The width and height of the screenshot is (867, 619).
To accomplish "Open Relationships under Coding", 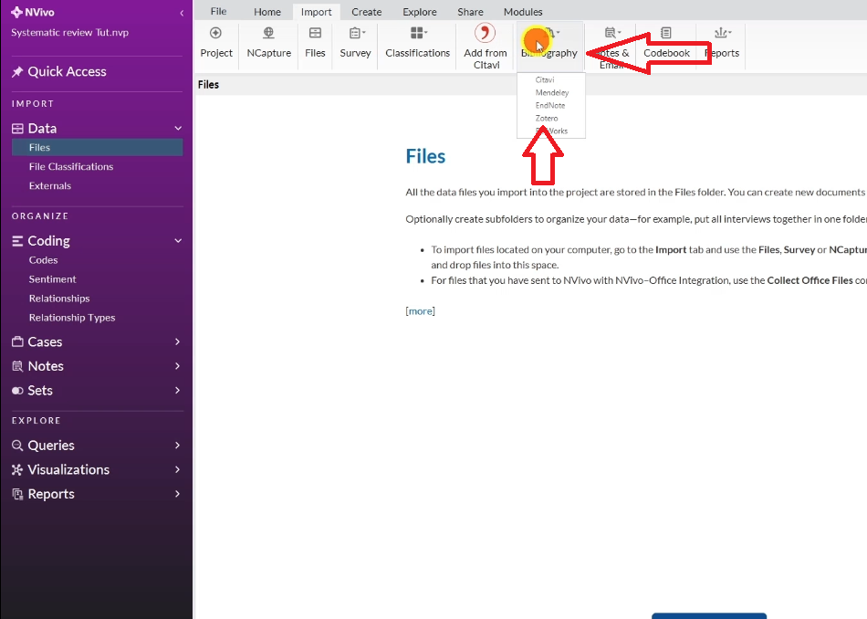I will 59,299.
